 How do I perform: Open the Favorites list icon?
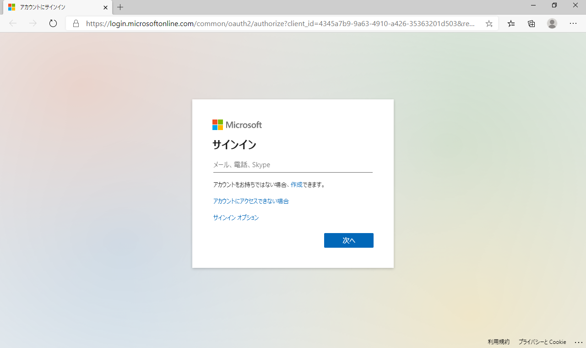tap(511, 23)
